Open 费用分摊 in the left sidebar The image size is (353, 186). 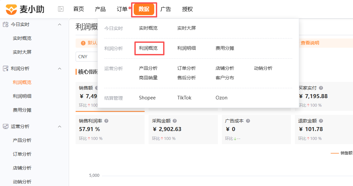(x=22, y=110)
